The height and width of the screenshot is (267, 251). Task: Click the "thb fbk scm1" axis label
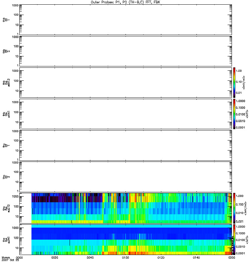[x=6, y=114]
